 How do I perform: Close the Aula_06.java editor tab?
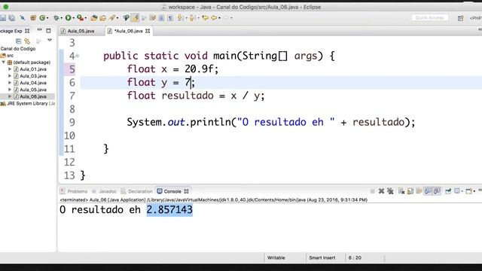(148, 31)
